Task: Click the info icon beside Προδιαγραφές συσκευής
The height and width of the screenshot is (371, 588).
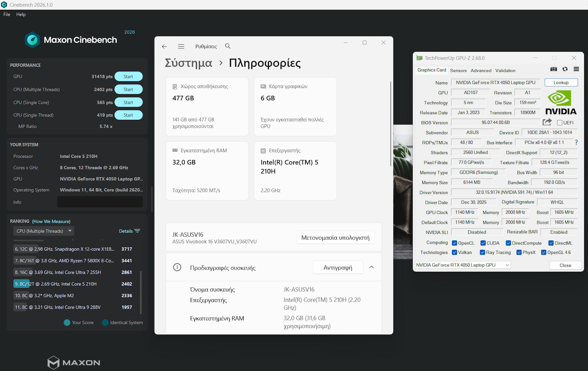Action: tap(177, 268)
